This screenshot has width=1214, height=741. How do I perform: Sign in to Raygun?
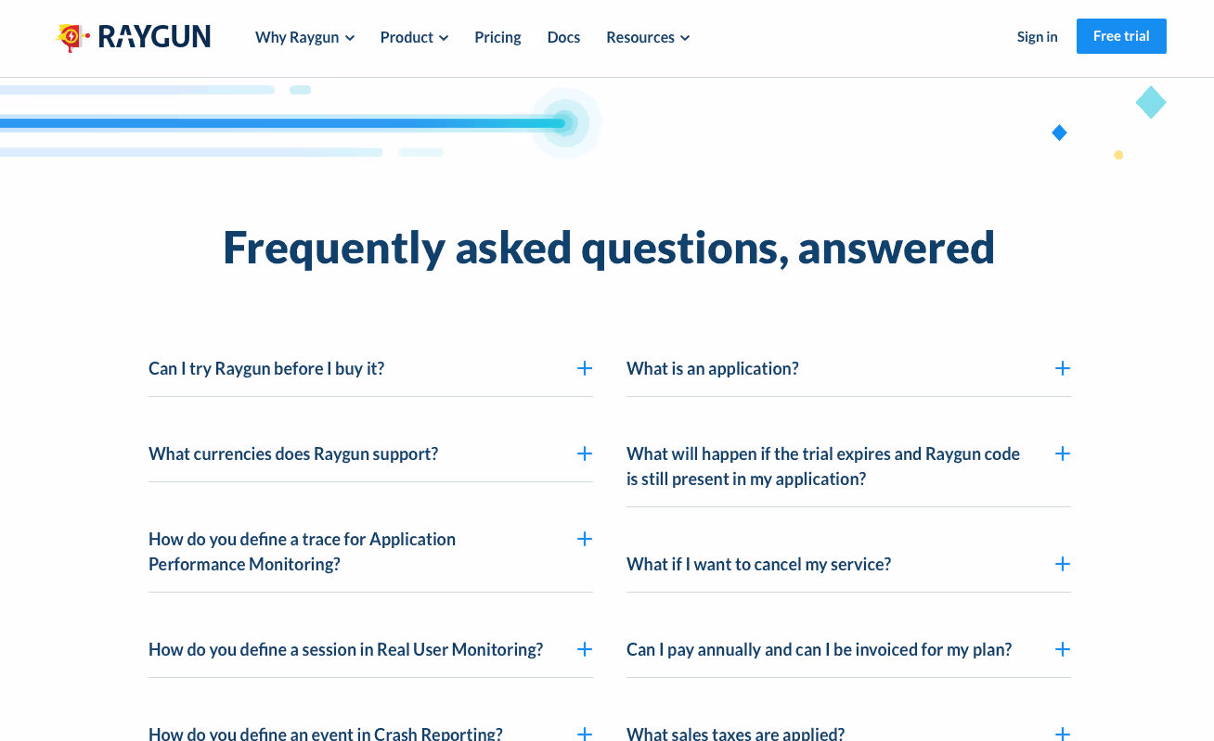tap(1037, 36)
